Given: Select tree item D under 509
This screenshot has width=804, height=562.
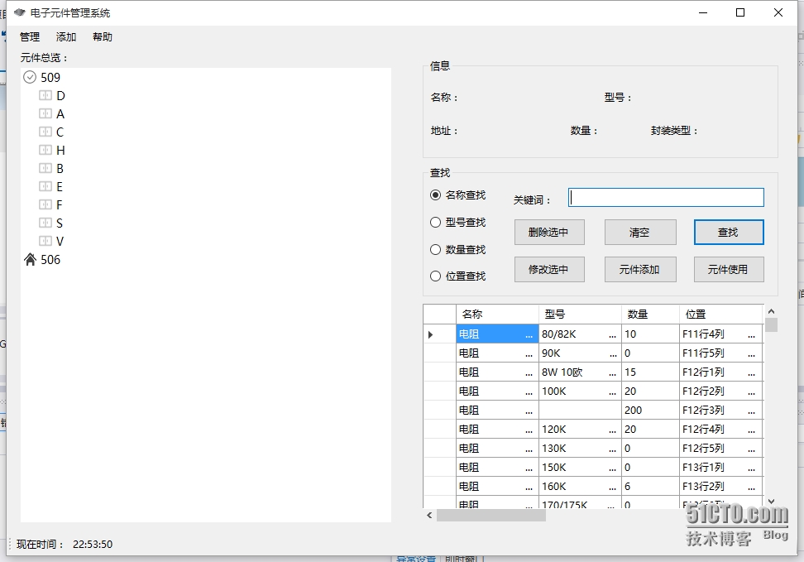Looking at the screenshot, I should click(60, 96).
